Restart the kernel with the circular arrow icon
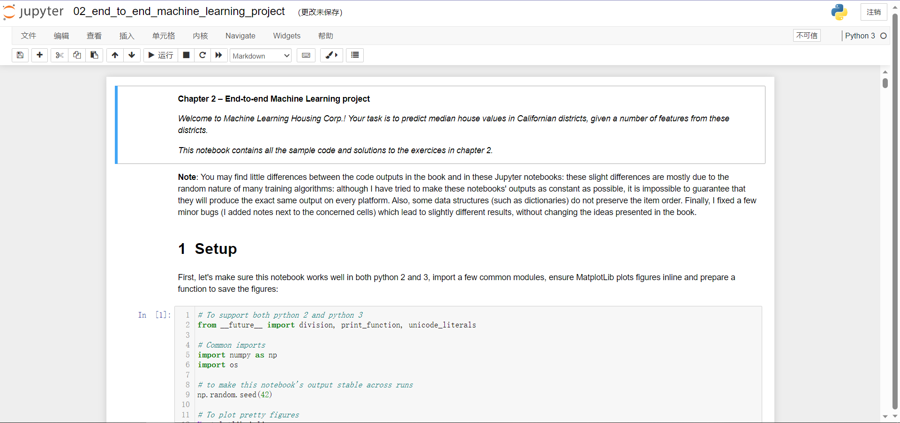The image size is (900, 423). pyautogui.click(x=202, y=55)
